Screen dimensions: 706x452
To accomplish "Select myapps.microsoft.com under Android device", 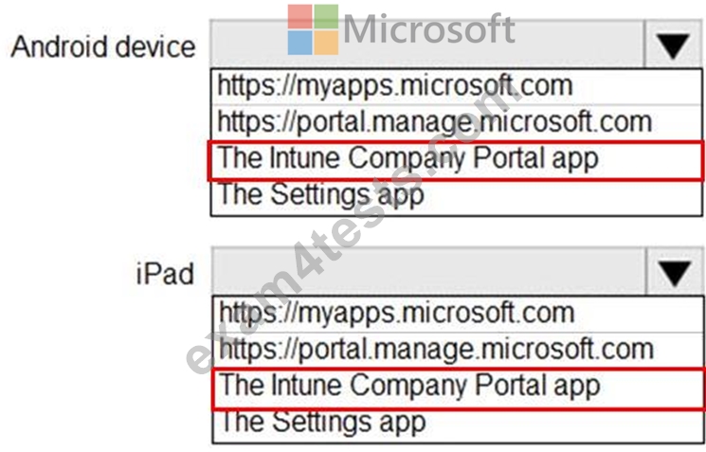I will (456, 86).
